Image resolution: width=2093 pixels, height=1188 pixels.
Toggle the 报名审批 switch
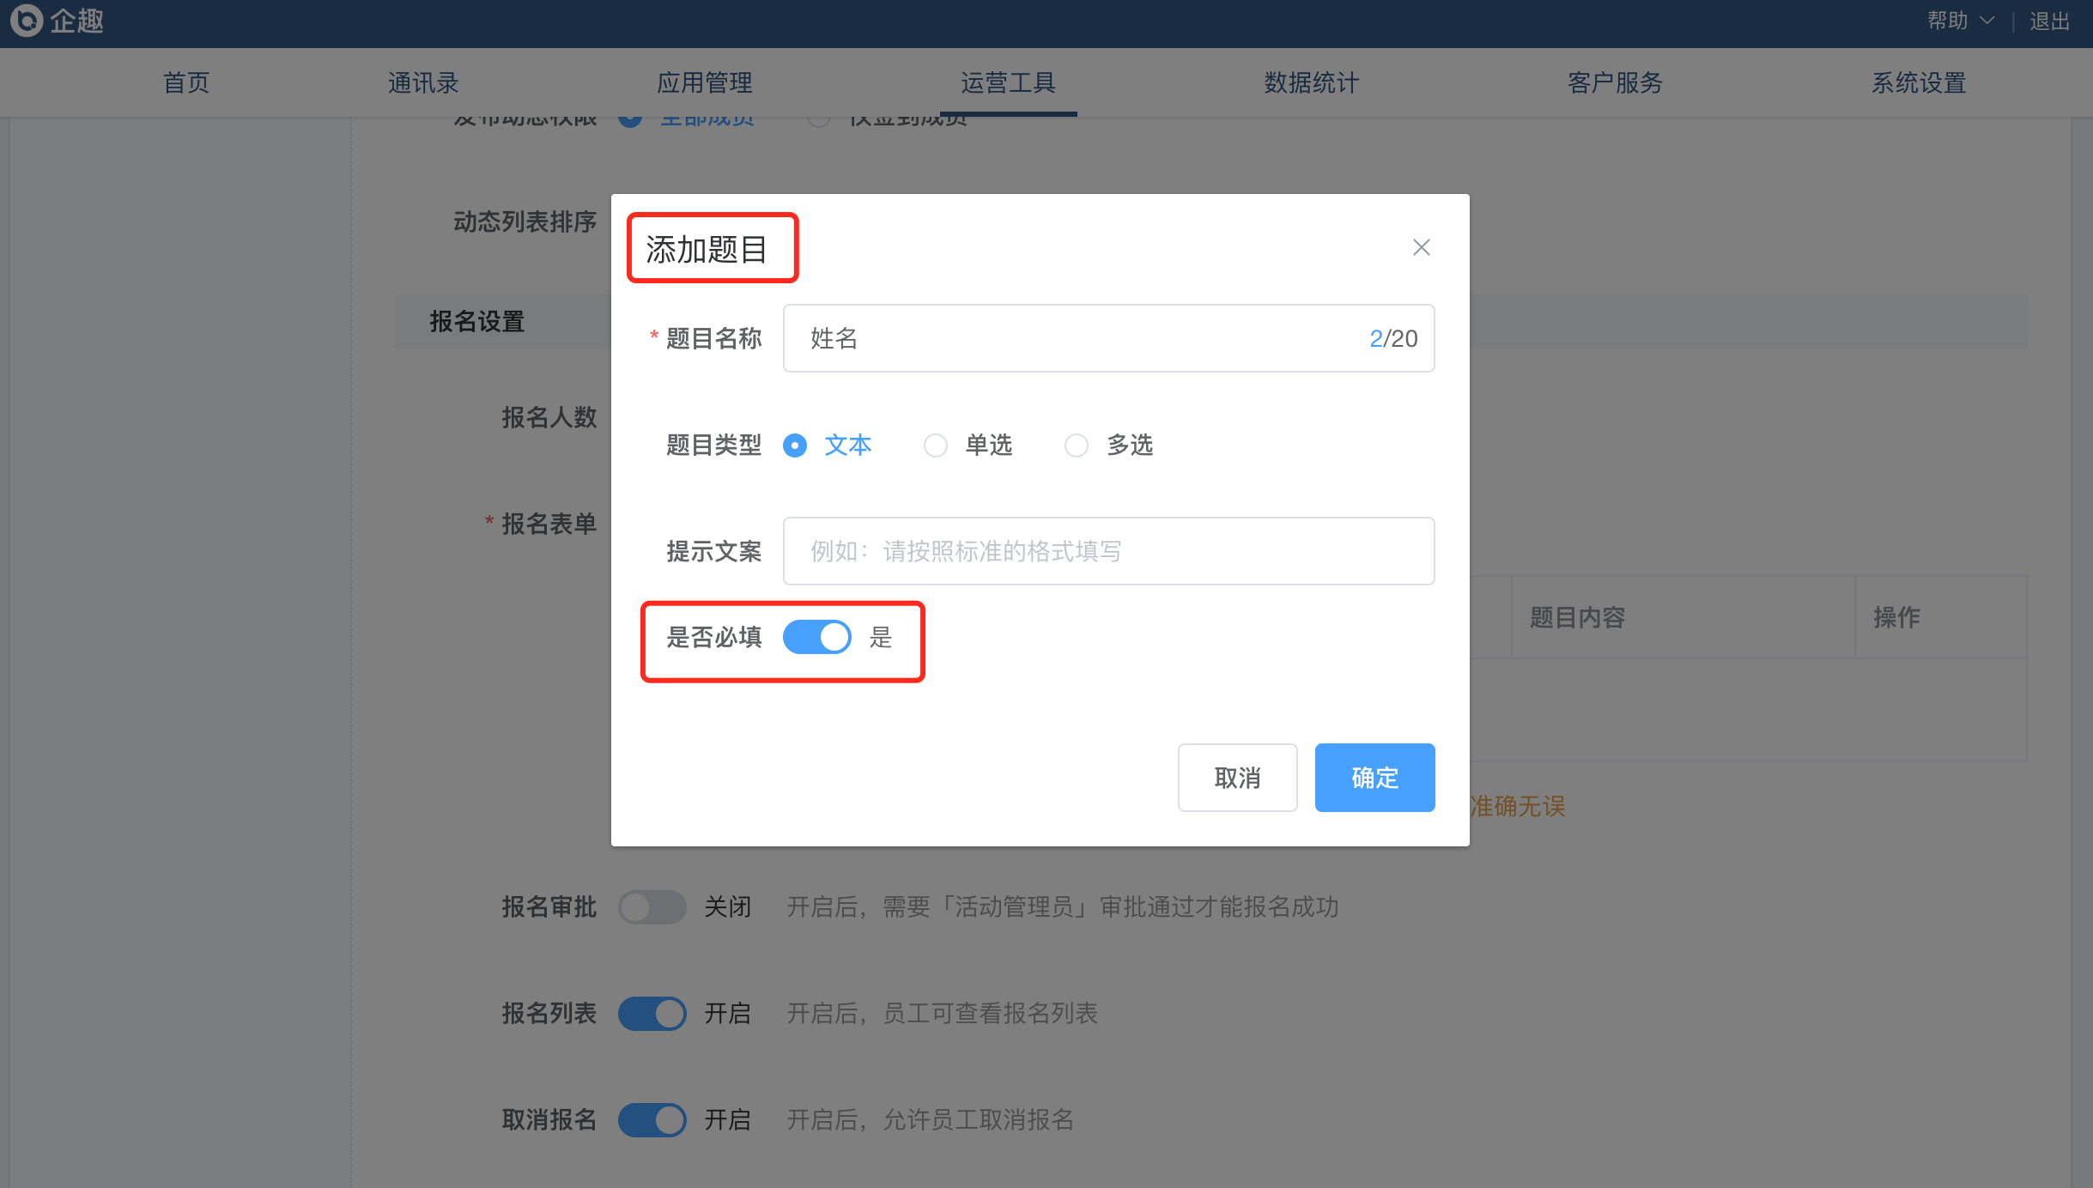[x=652, y=907]
